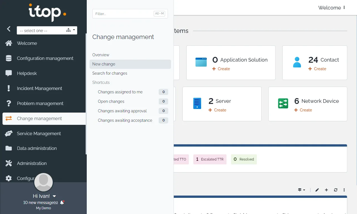Create a new Contact

(317, 69)
